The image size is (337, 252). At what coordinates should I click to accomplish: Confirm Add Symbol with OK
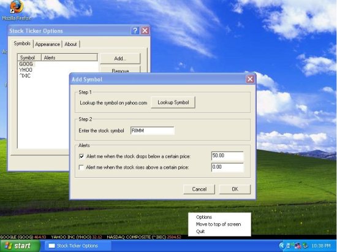pos(235,189)
